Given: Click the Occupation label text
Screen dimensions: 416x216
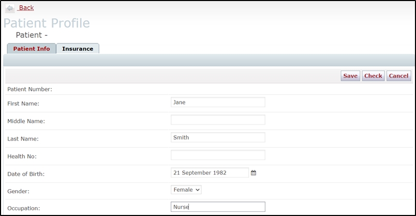Looking at the screenshot, I should point(24,208).
